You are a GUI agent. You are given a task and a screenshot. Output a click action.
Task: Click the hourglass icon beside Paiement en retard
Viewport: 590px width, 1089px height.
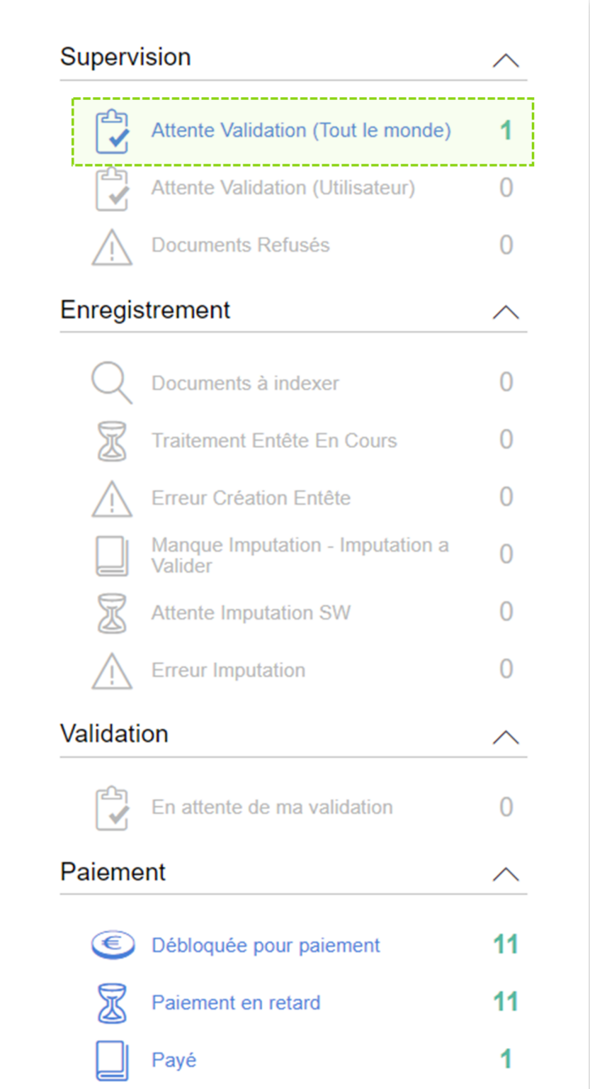pos(112,1003)
